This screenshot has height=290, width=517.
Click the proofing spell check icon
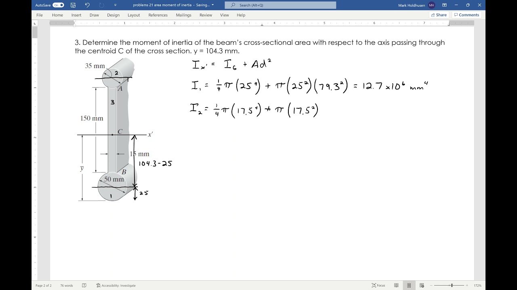coord(84,286)
